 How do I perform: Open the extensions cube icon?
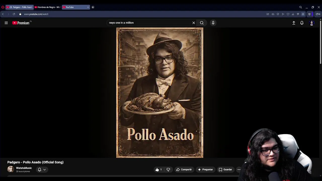click(x=309, y=14)
